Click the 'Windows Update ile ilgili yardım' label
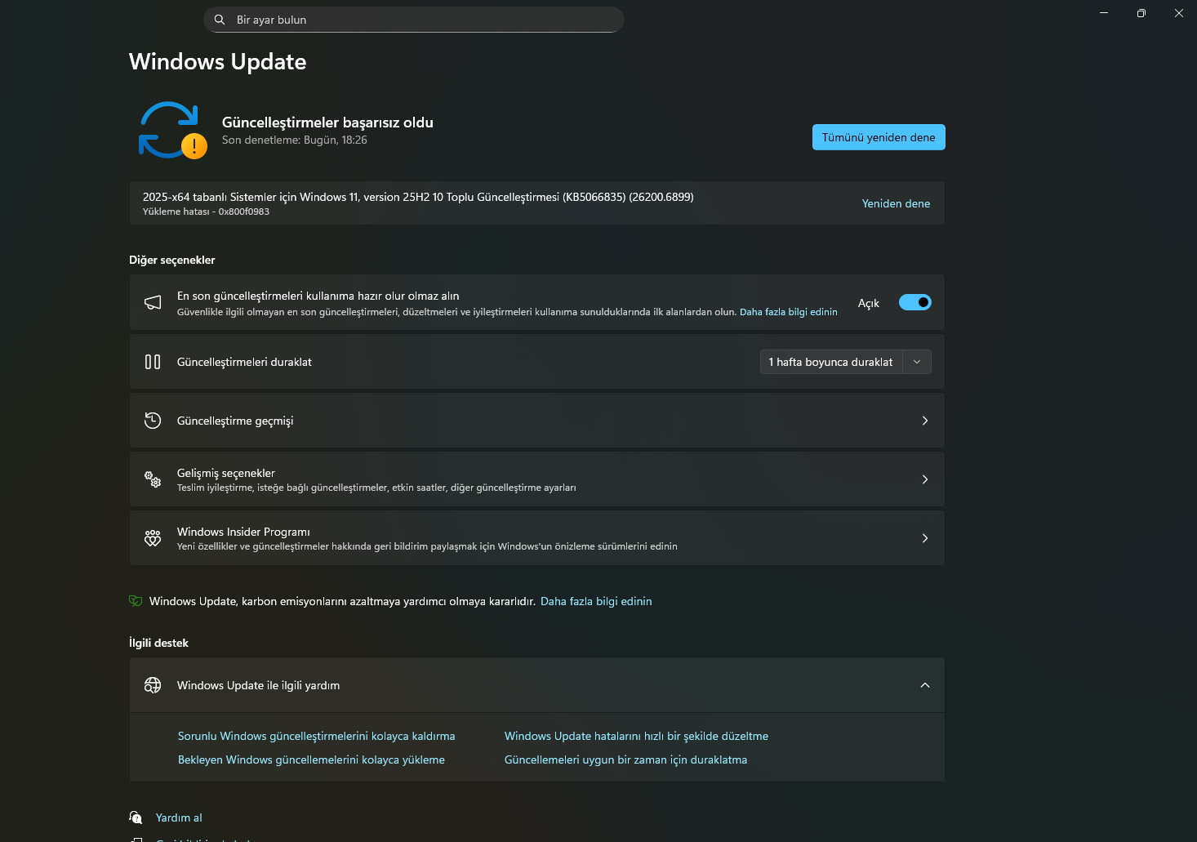 click(x=258, y=685)
